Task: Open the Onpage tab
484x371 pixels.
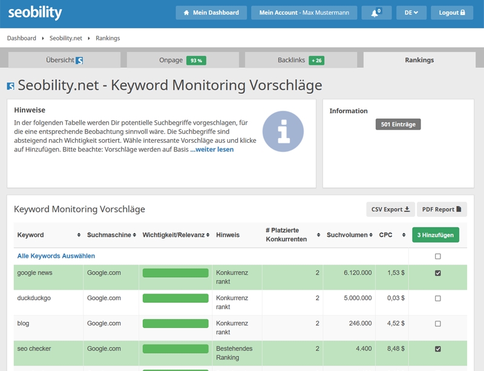Action: pyautogui.click(x=181, y=61)
